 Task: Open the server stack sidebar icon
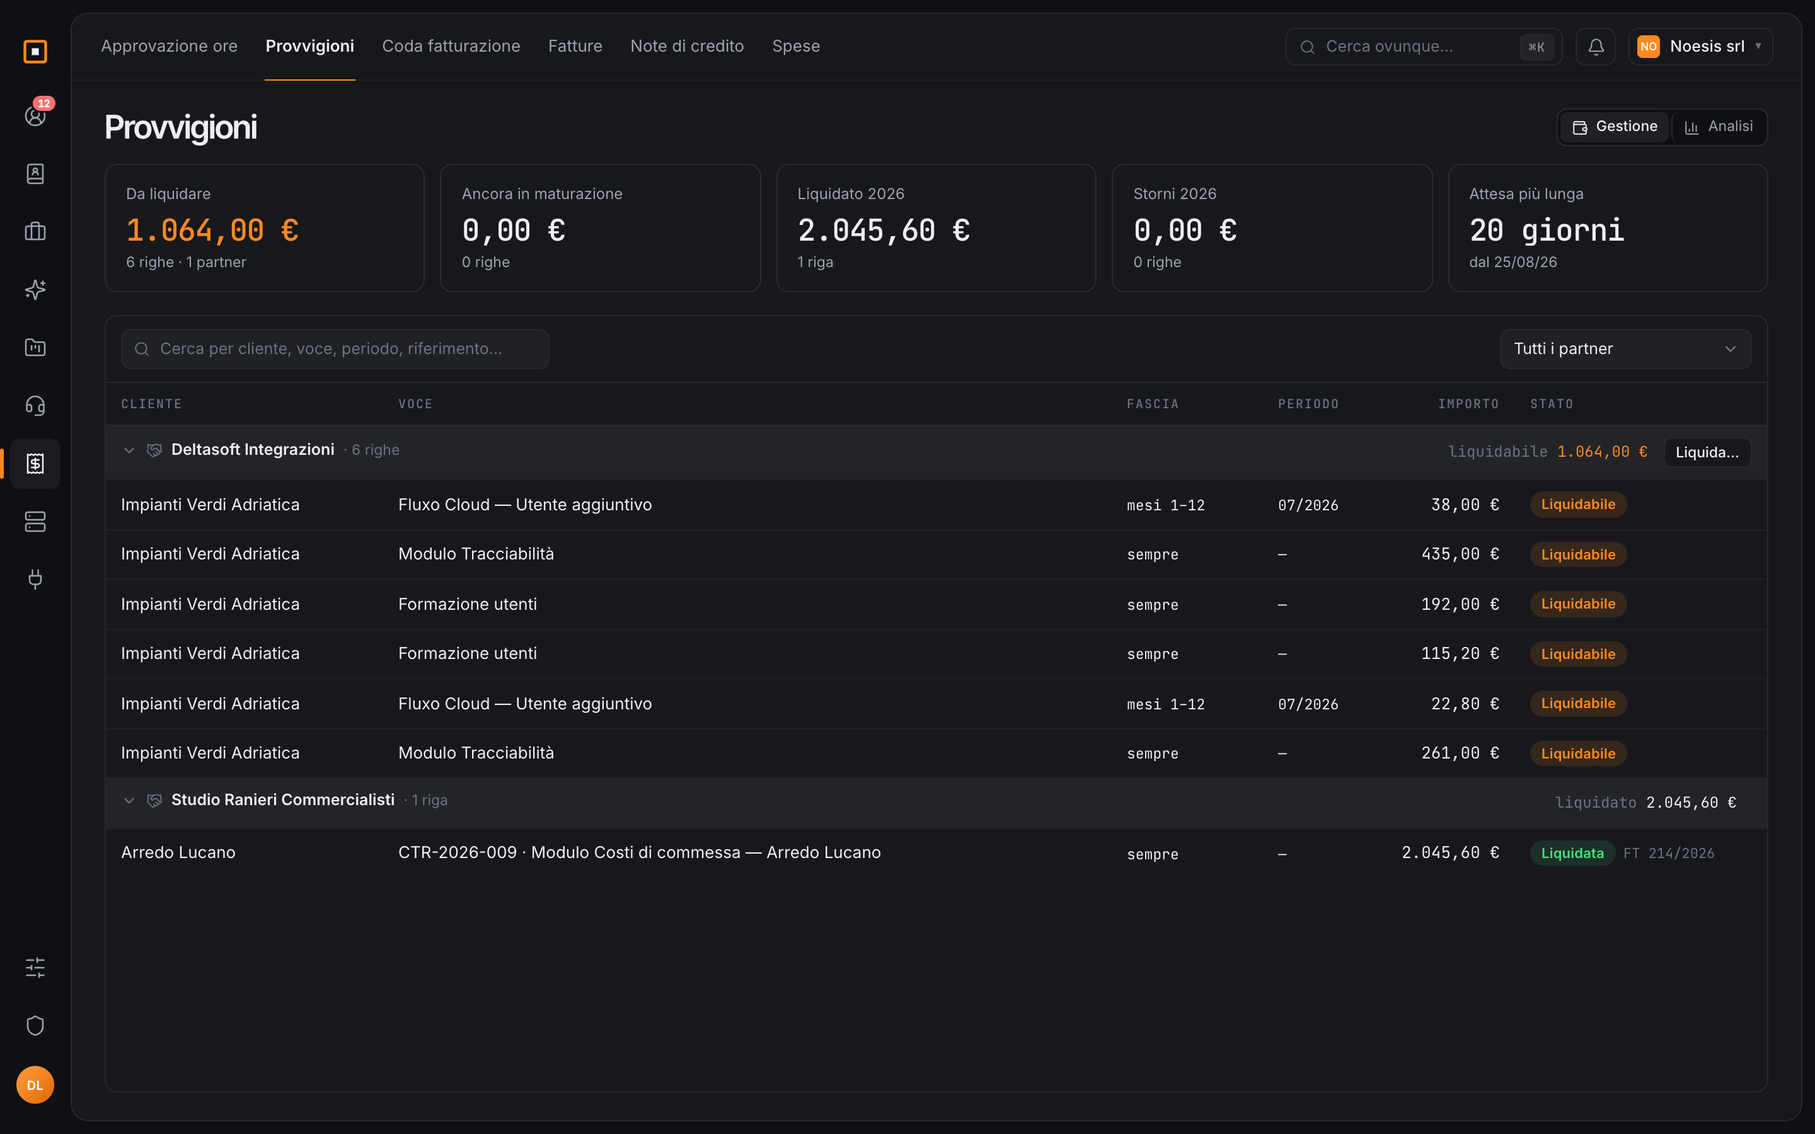pos(35,521)
